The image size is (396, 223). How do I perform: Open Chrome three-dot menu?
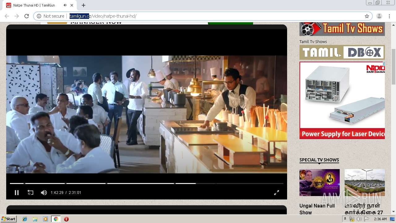389,16
